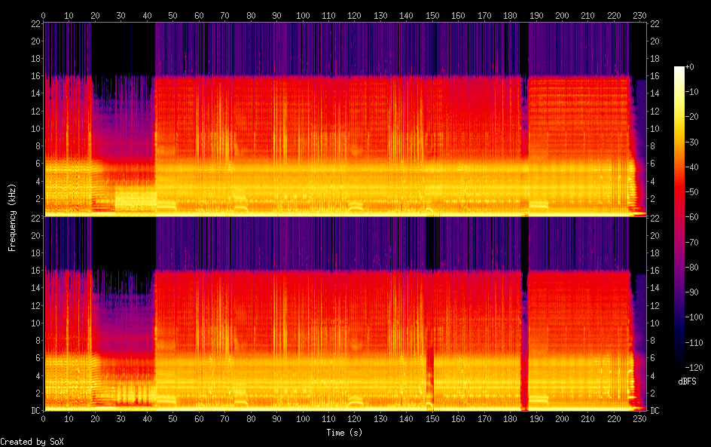The height and width of the screenshot is (447, 711).
Task: Click the dBFS color gradient bar
Action: (679, 219)
